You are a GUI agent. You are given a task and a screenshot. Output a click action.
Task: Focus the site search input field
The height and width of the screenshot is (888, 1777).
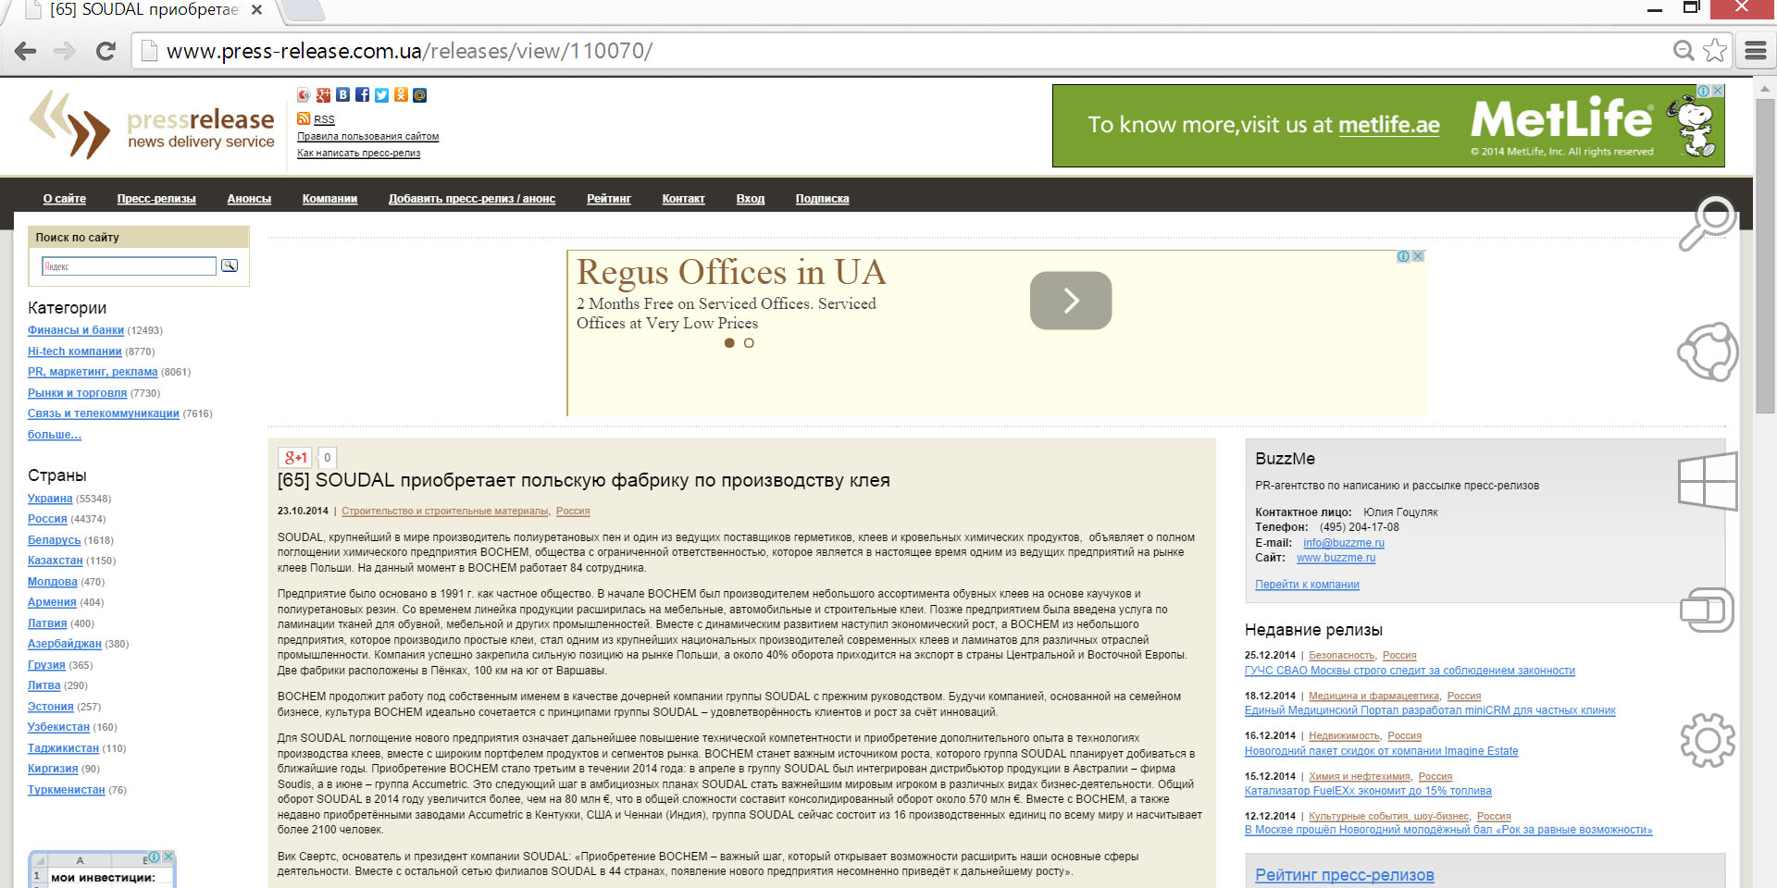click(129, 266)
